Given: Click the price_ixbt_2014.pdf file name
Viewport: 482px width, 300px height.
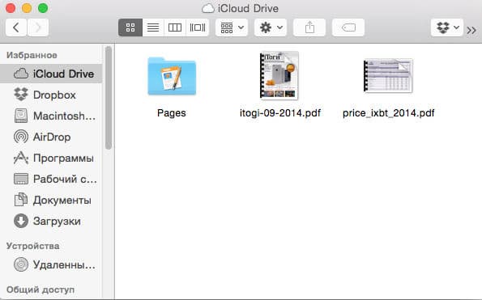Looking at the screenshot, I should coord(389,113).
